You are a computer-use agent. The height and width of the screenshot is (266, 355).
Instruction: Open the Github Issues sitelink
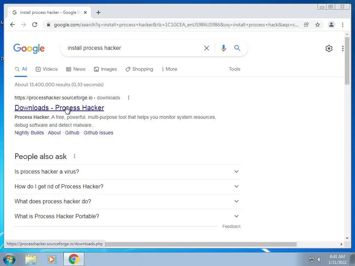click(x=98, y=133)
